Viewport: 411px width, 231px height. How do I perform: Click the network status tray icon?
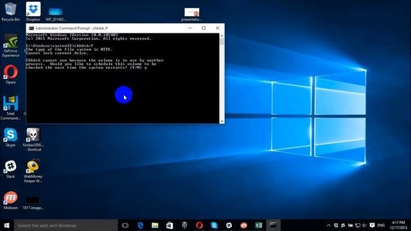click(x=358, y=225)
